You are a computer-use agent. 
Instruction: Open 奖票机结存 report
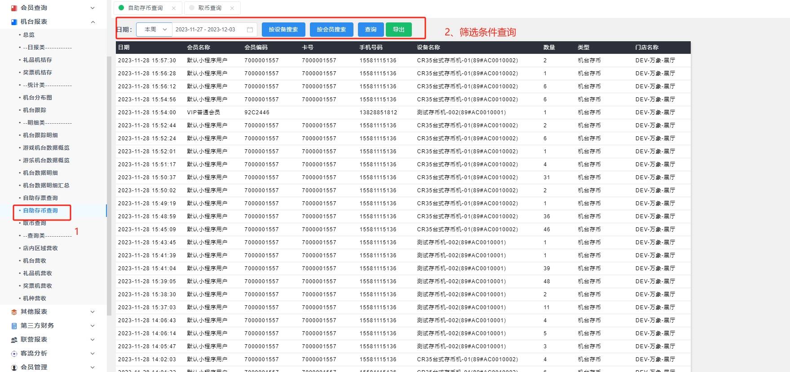37,73
